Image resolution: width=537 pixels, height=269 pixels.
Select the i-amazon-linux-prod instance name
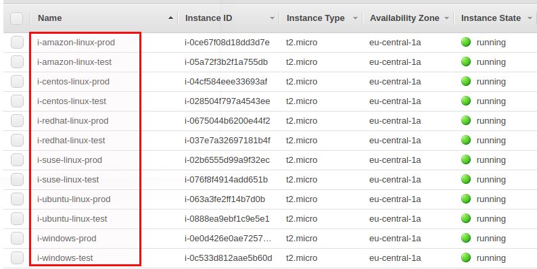(76, 43)
